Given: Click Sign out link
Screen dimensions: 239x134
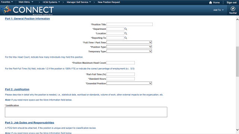Looking at the screenshot, I should [232, 3].
